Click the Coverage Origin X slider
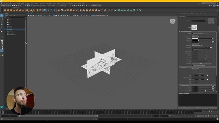Screen dimensions: 219x123 click(205, 91)
